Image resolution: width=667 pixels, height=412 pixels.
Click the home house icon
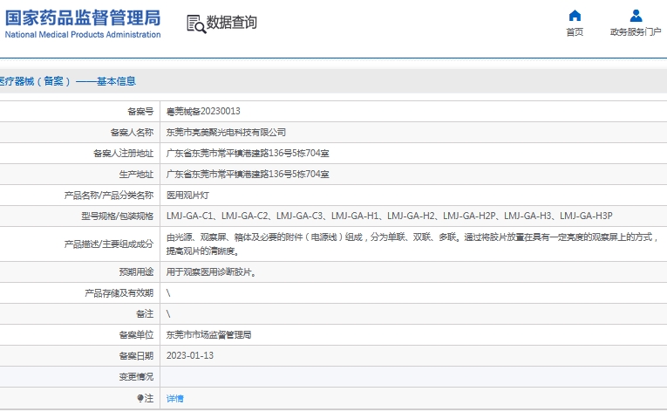pyautogui.click(x=575, y=16)
